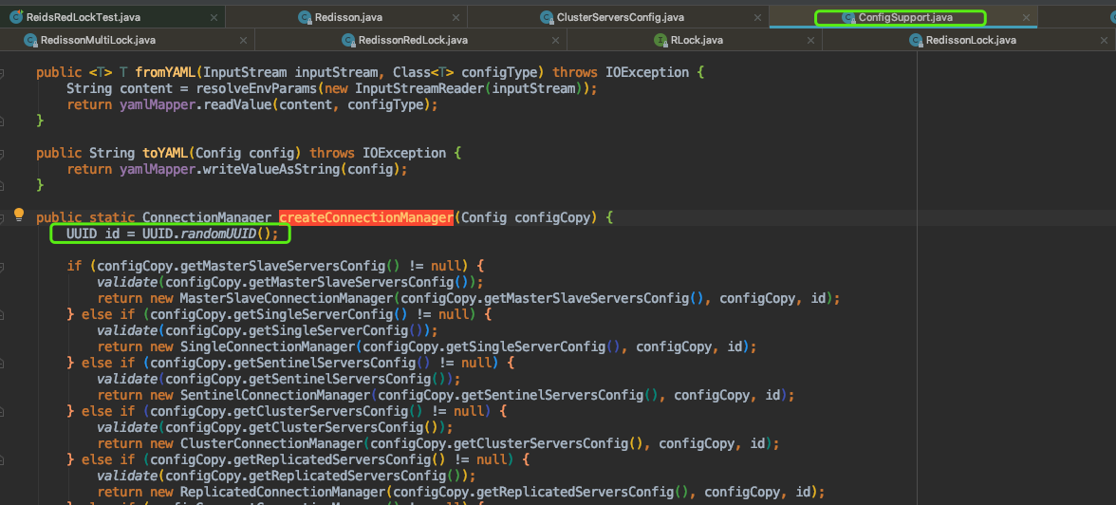Collapse the toYAML method using gutter fold
This screenshot has height=505, width=1116.
coord(4,153)
